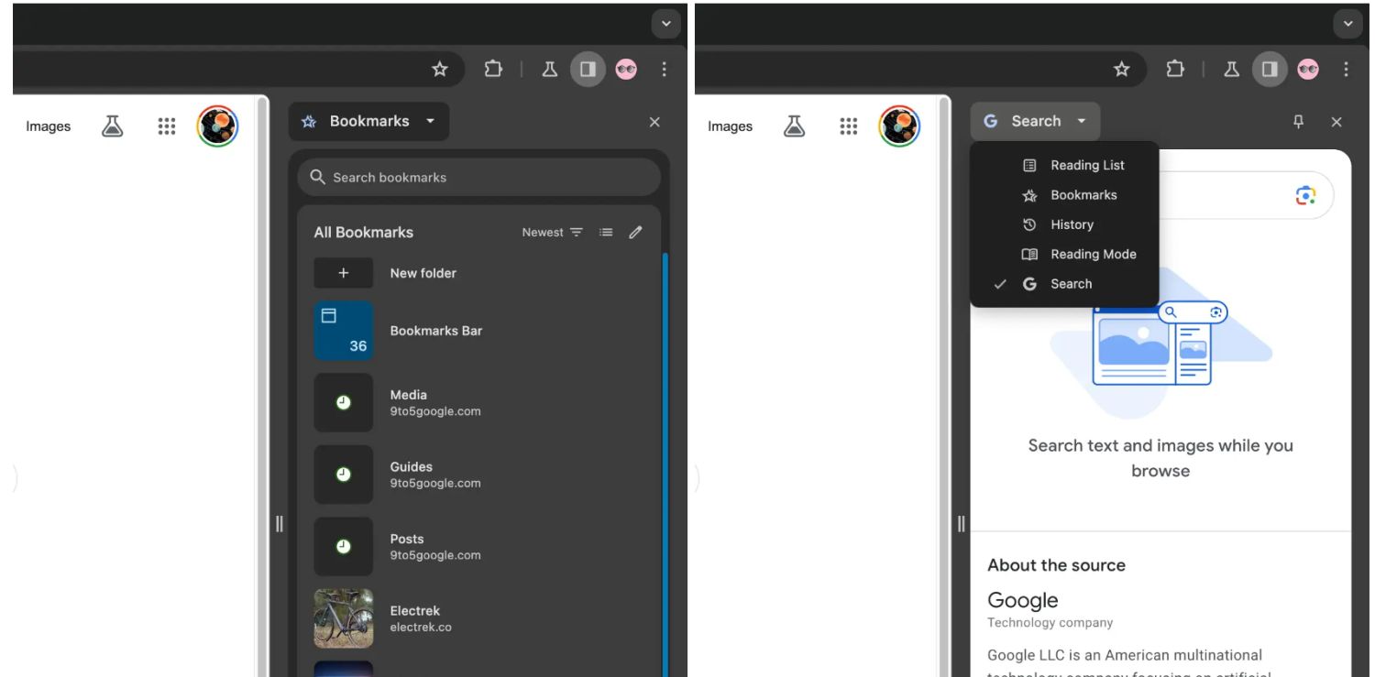This screenshot has height=677, width=1375.
Task: Open the Chrome three-dot menu above the Search panel
Action: point(1346,70)
